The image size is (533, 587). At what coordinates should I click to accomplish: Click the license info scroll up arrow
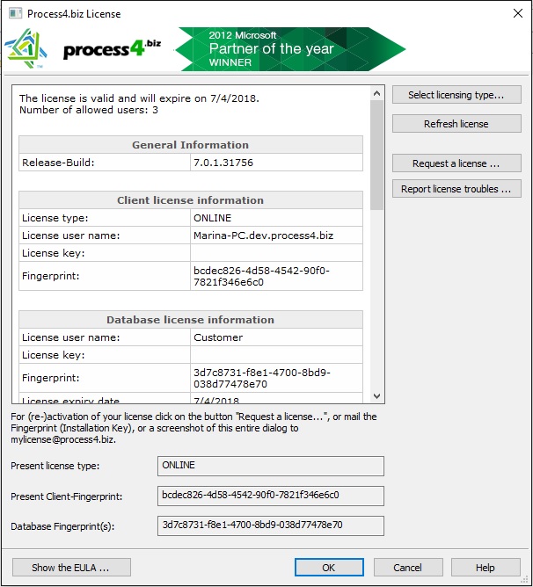[x=376, y=93]
